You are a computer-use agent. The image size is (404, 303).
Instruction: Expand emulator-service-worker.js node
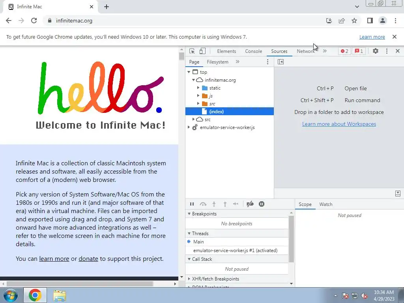coord(189,127)
